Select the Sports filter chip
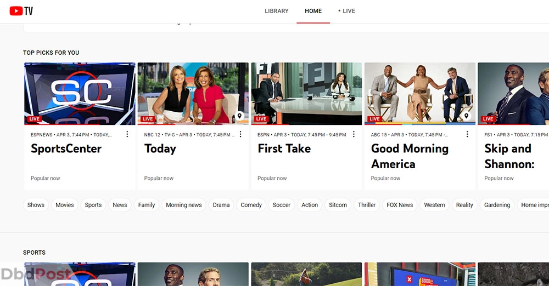 pyautogui.click(x=93, y=205)
